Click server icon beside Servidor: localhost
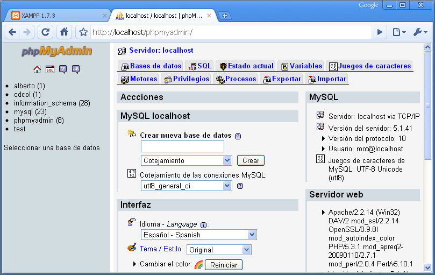The image size is (435, 275). pyautogui.click(x=122, y=51)
